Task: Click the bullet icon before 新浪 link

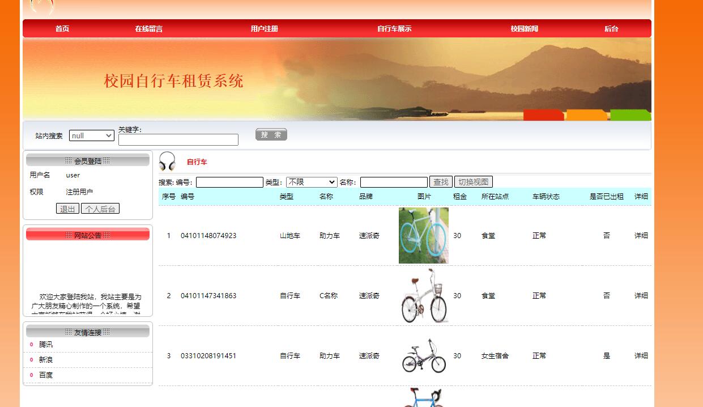Action: pos(31,359)
